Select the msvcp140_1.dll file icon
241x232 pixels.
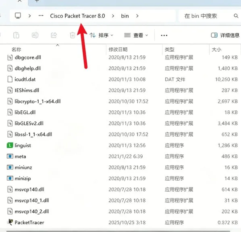coord(10,200)
